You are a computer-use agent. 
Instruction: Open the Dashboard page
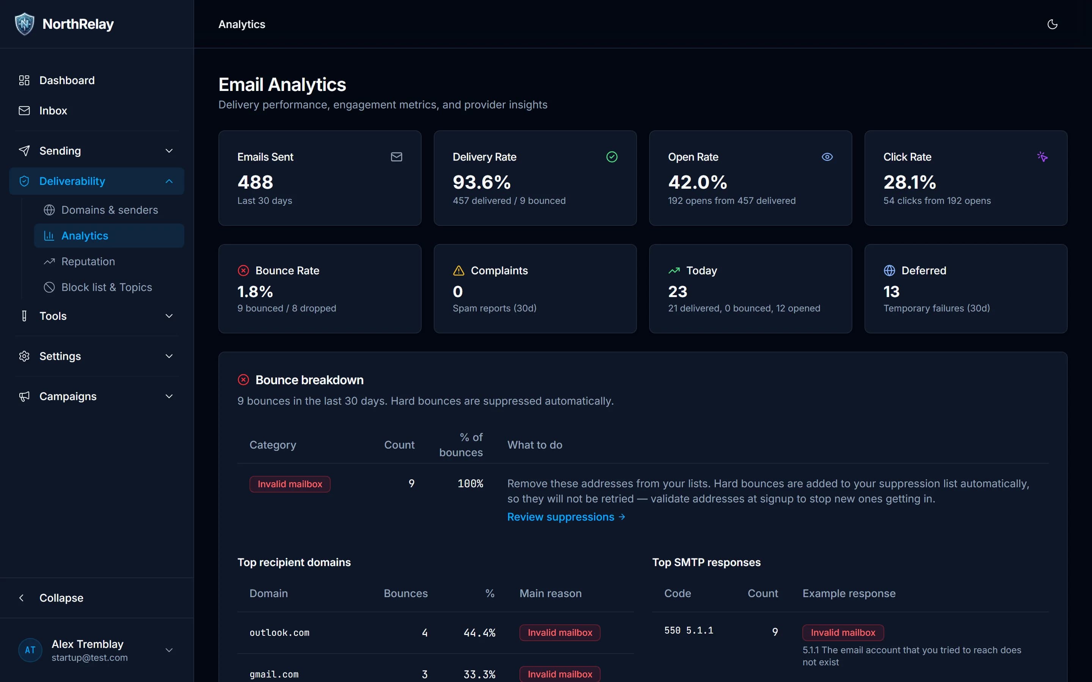point(97,80)
